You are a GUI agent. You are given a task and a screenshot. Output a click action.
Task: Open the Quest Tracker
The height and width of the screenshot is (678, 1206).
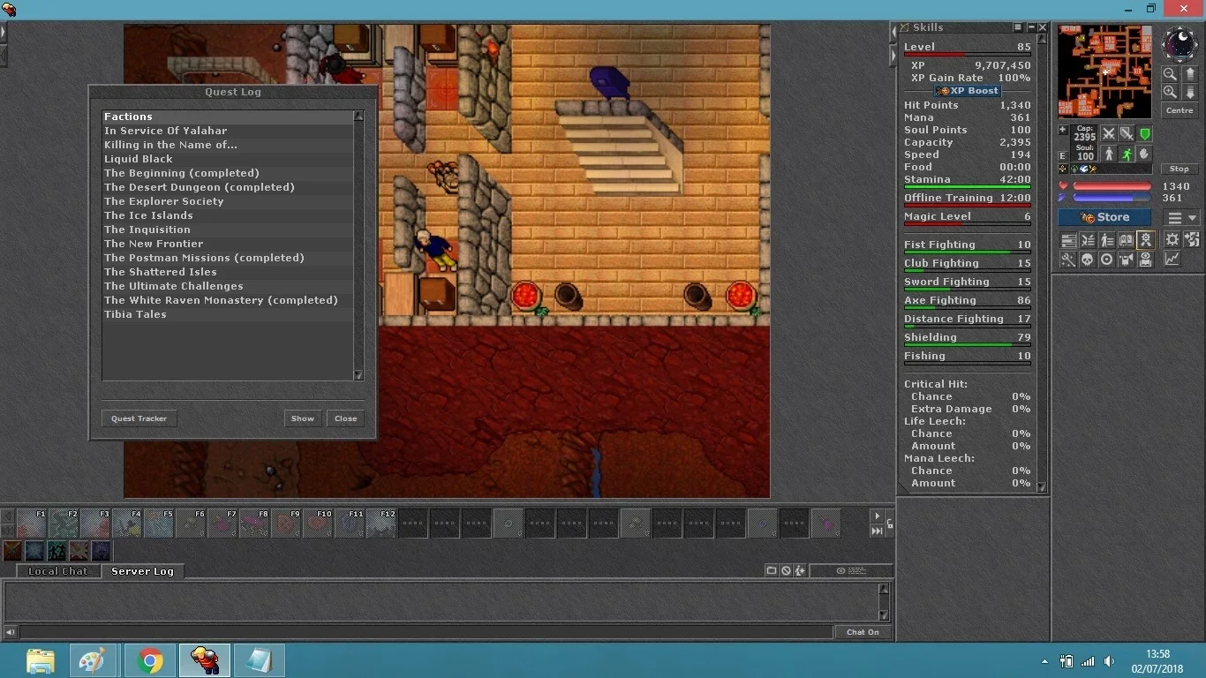(139, 418)
